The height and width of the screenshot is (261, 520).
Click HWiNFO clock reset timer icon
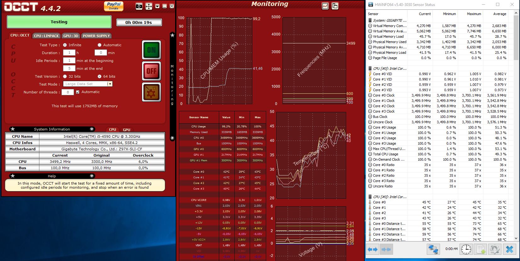click(x=466, y=249)
